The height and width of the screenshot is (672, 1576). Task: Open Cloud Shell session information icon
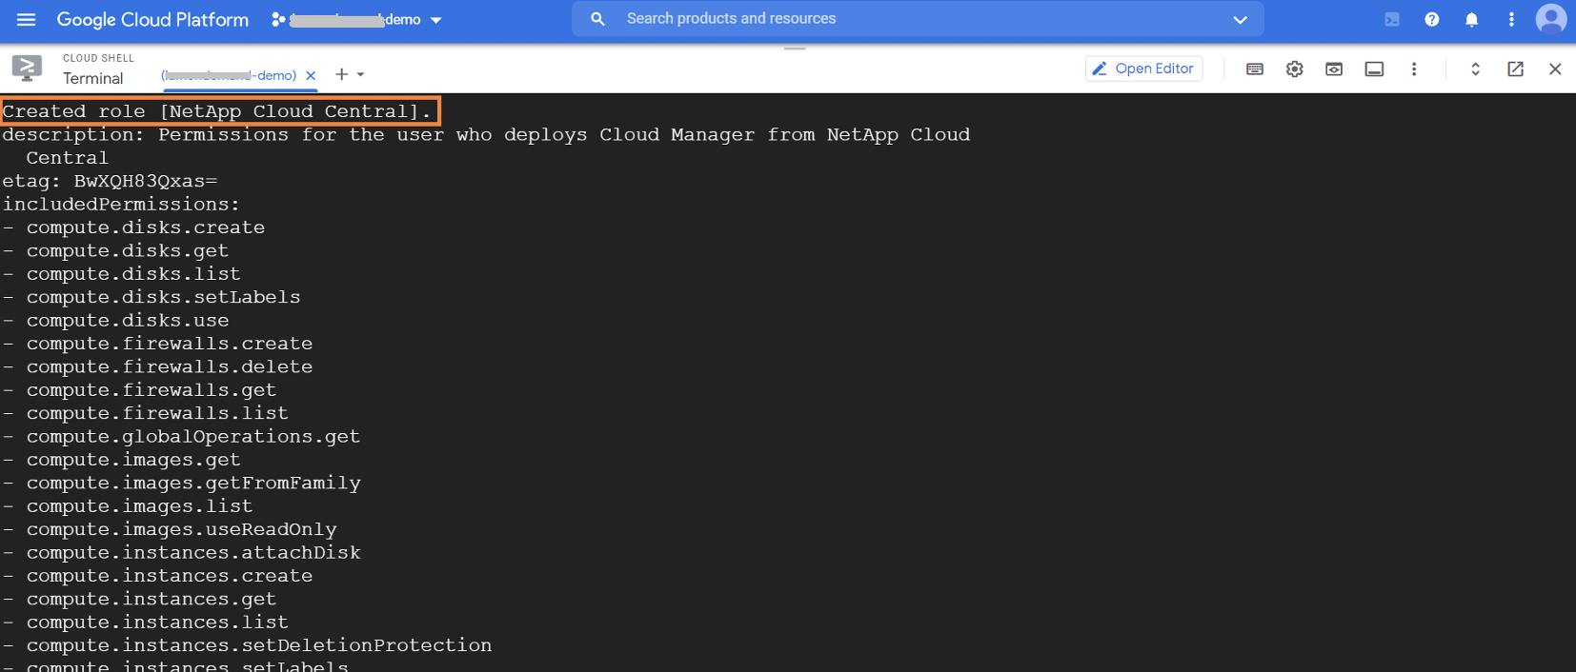pos(1374,69)
